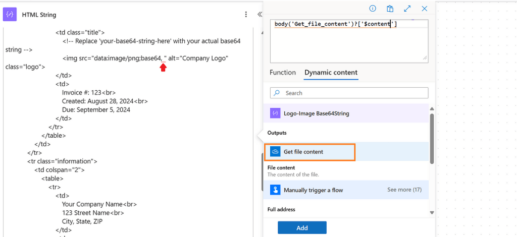The image size is (517, 237).
Task: Choose the Full address dynamic value
Action: tap(281, 209)
